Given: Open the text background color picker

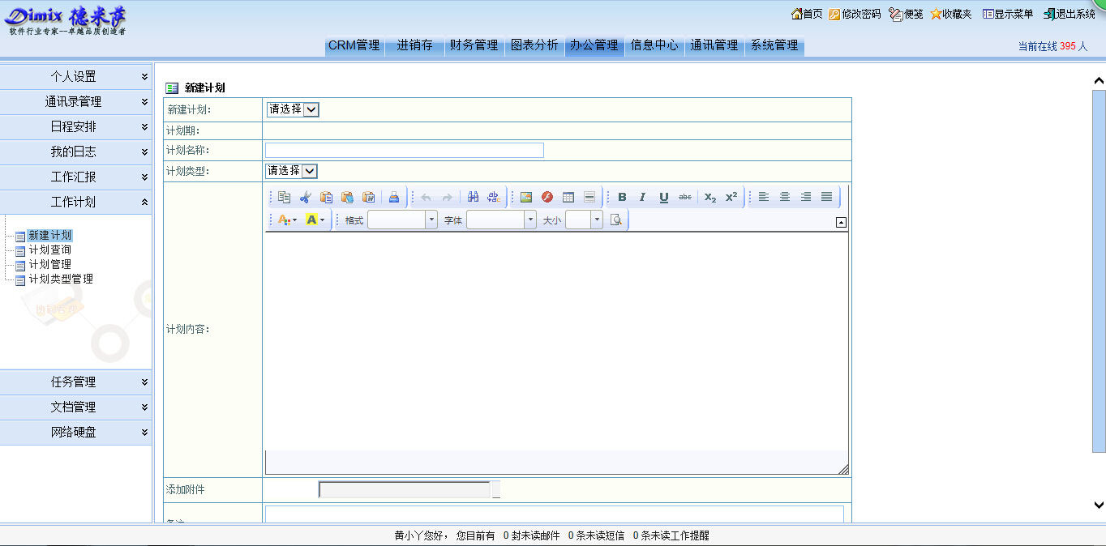Looking at the screenshot, I should point(315,220).
